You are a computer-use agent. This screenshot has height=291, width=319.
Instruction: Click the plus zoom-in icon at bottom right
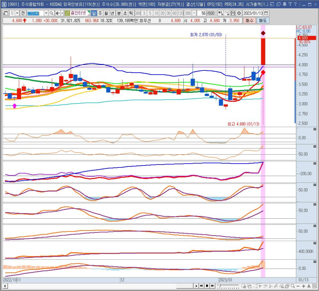point(303,286)
